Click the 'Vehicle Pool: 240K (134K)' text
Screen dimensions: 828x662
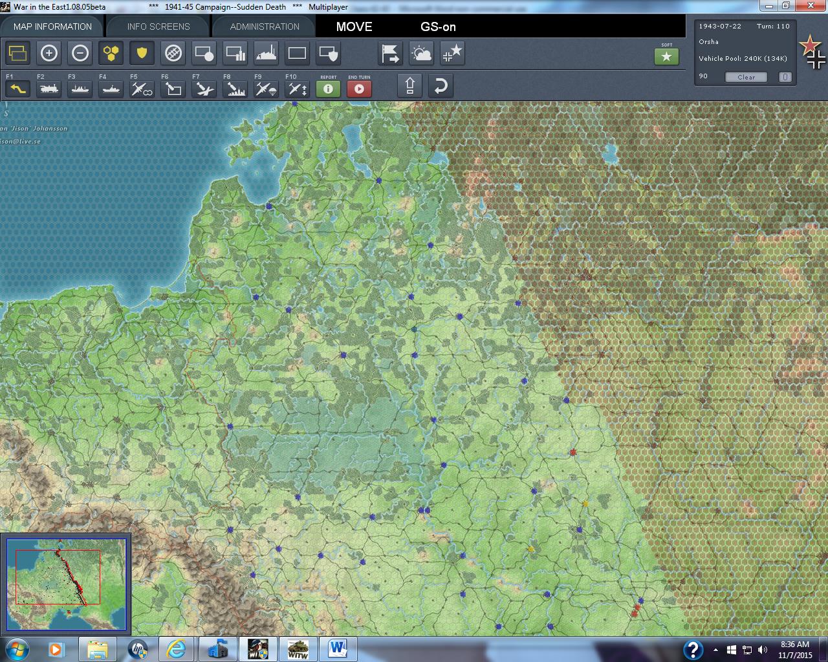(x=743, y=58)
